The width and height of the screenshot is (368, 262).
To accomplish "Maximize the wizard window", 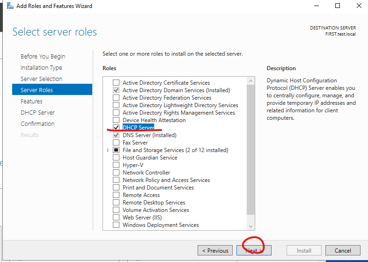I will (x=338, y=6).
